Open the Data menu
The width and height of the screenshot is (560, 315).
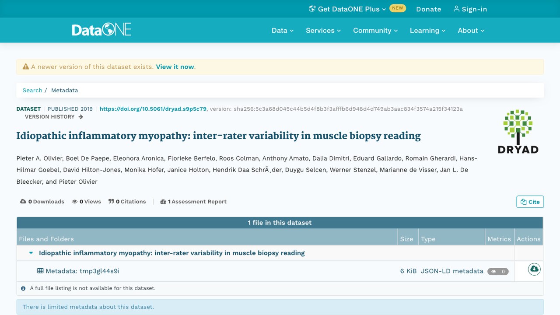pyautogui.click(x=283, y=30)
